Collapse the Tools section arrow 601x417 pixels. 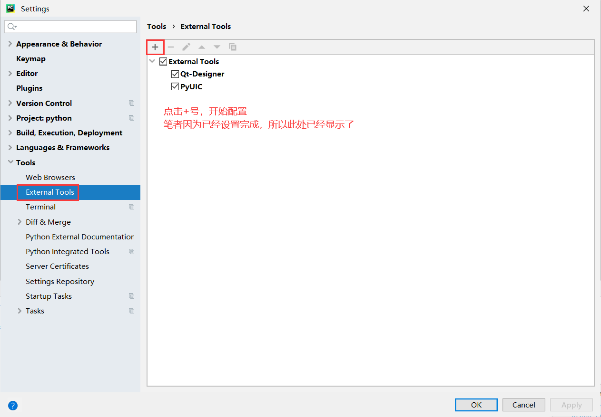(10, 162)
